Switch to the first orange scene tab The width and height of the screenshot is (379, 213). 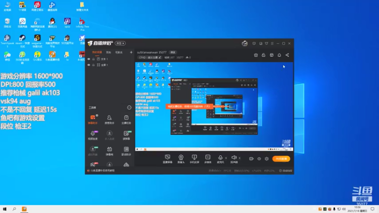pos(97,52)
